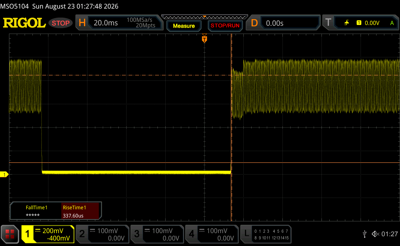Select the 0.00V trigger level value
The image size is (400, 246).
[x=372, y=23]
